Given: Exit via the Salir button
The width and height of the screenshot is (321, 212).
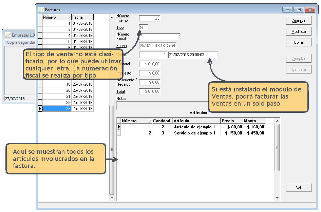Looking at the screenshot, I should (x=299, y=188).
